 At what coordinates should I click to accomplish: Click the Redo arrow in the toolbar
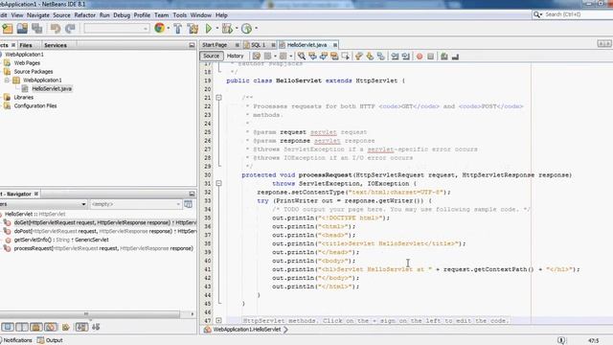(x=70, y=28)
